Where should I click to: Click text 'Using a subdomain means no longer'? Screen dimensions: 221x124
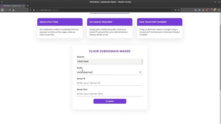(x=154, y=29)
